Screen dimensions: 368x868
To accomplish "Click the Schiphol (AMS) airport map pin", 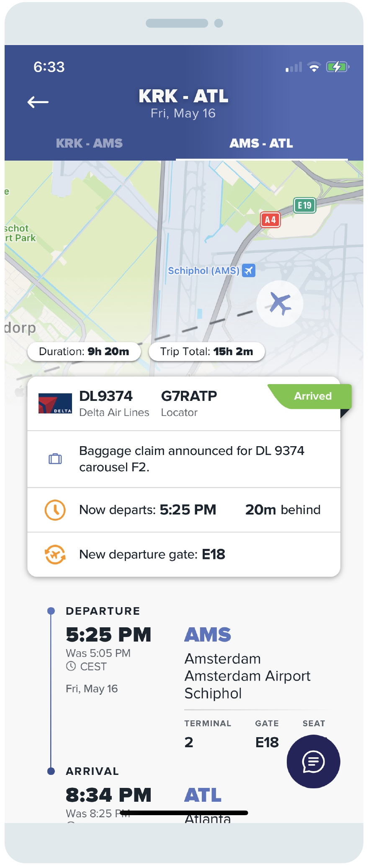I will (x=249, y=270).
